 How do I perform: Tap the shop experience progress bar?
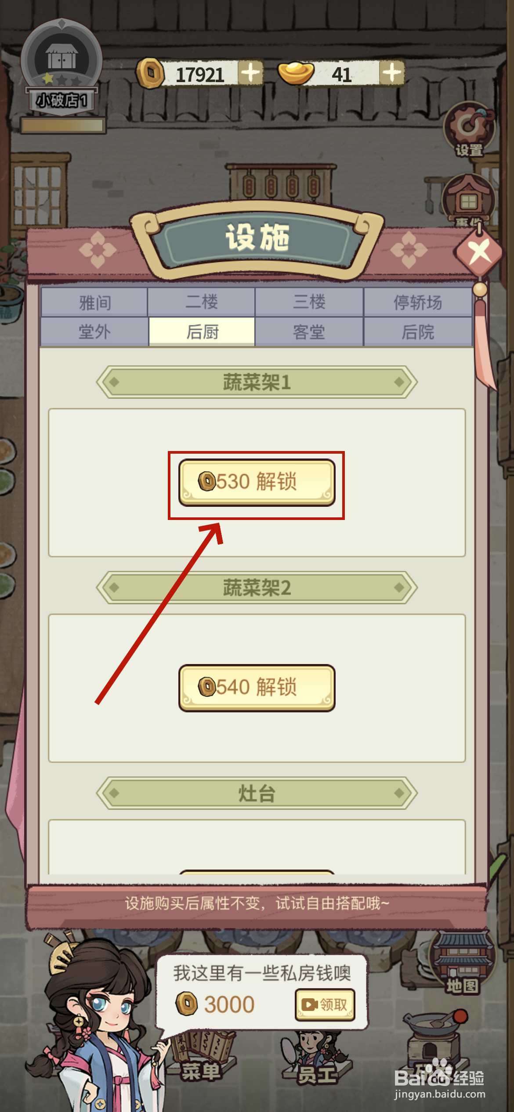[x=63, y=126]
